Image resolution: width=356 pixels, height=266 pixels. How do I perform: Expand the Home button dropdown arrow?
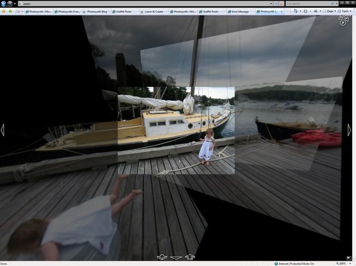(x=300, y=11)
